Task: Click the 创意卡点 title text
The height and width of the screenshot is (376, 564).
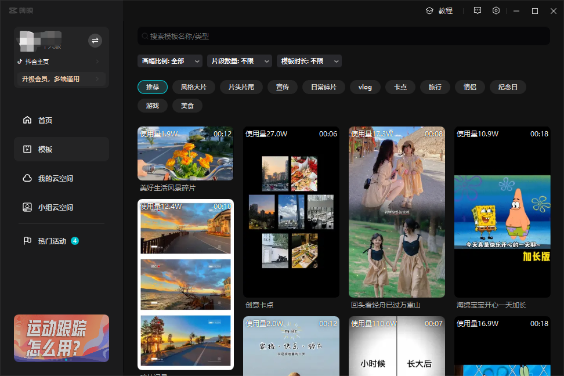Action: pos(259,305)
